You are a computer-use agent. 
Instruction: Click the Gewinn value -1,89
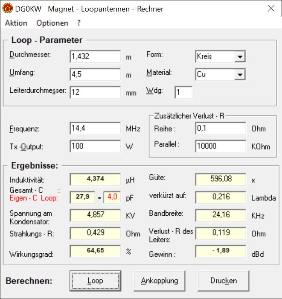pos(221,251)
